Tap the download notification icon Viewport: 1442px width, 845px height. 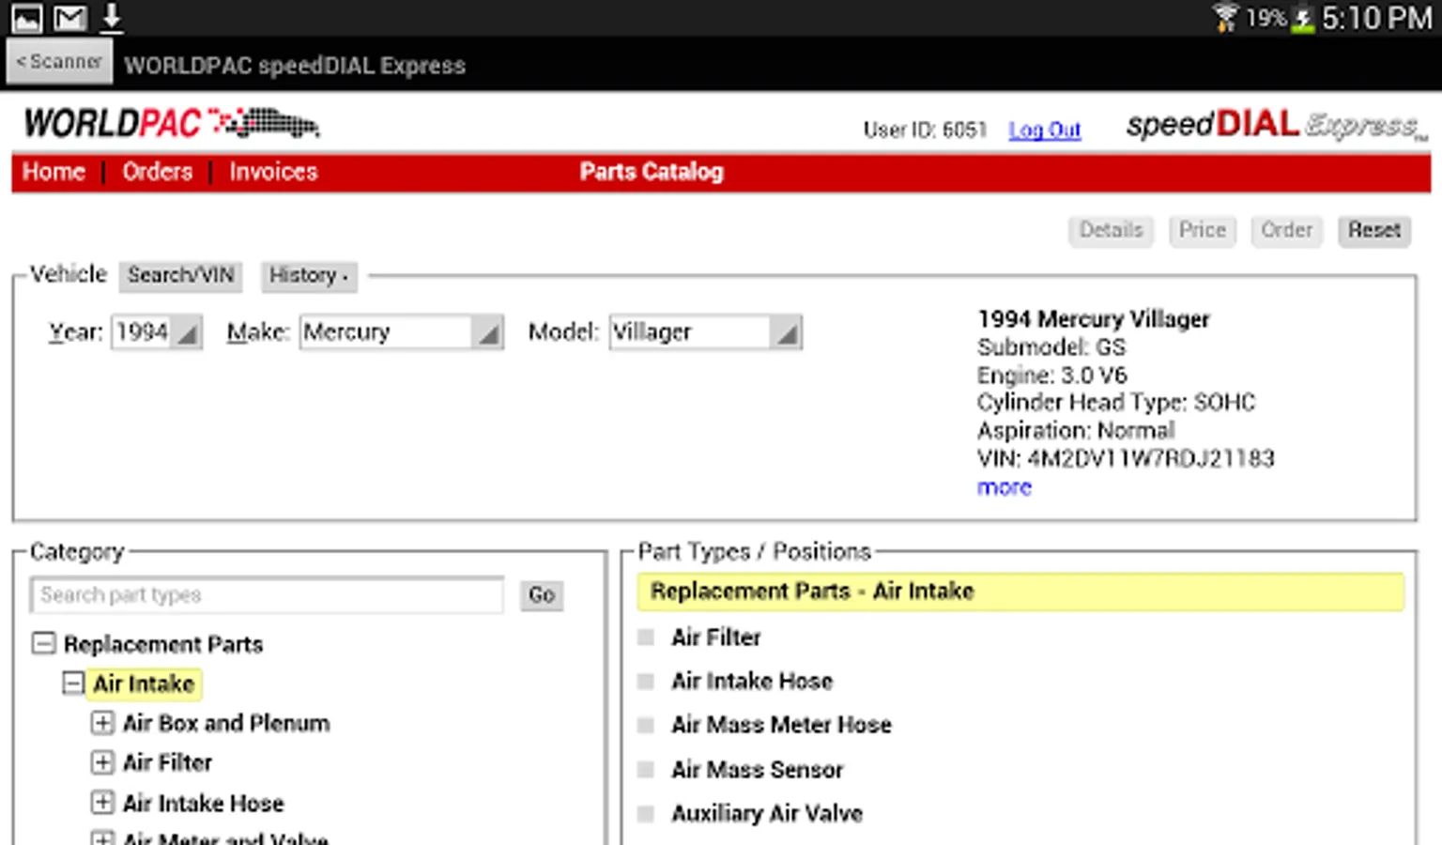coord(112,17)
